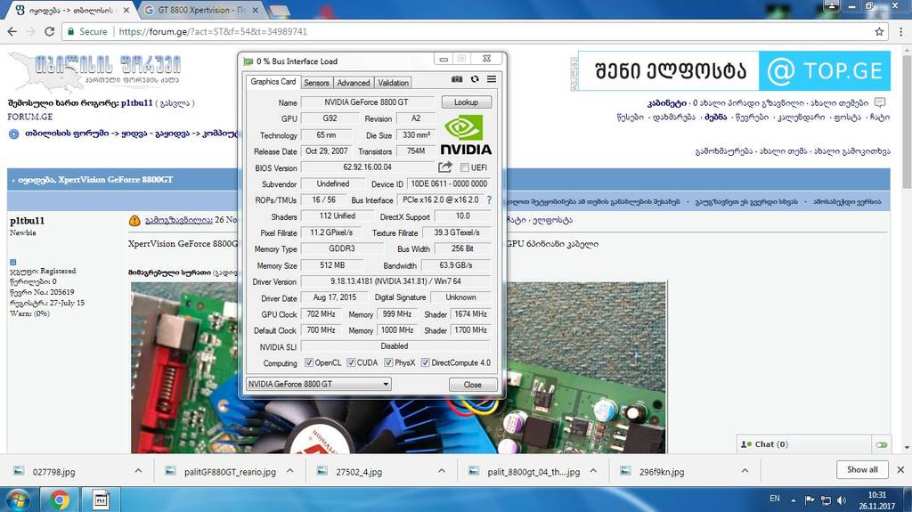
Task: Open the Chrome three-dot menu
Action: [901, 31]
